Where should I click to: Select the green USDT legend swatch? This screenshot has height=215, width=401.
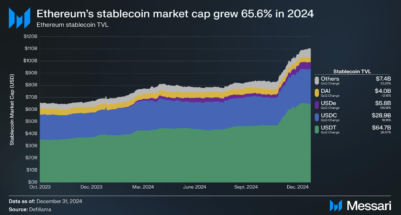pyautogui.click(x=317, y=129)
